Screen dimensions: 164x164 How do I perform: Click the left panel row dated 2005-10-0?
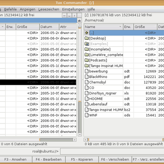[38, 93]
